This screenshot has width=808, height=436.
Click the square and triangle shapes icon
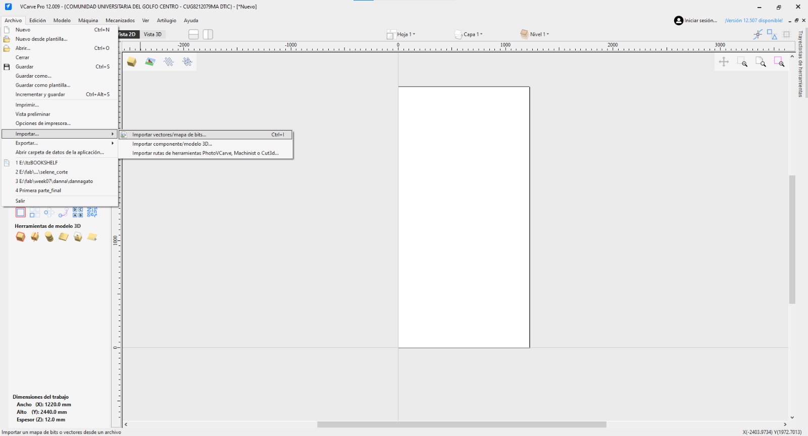pyautogui.click(x=772, y=34)
